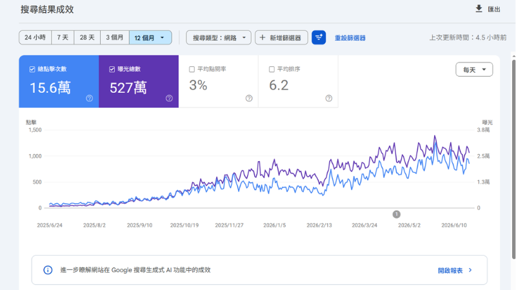The image size is (516, 290).
Task: Click the info icon in AI banner
Action: click(48, 270)
